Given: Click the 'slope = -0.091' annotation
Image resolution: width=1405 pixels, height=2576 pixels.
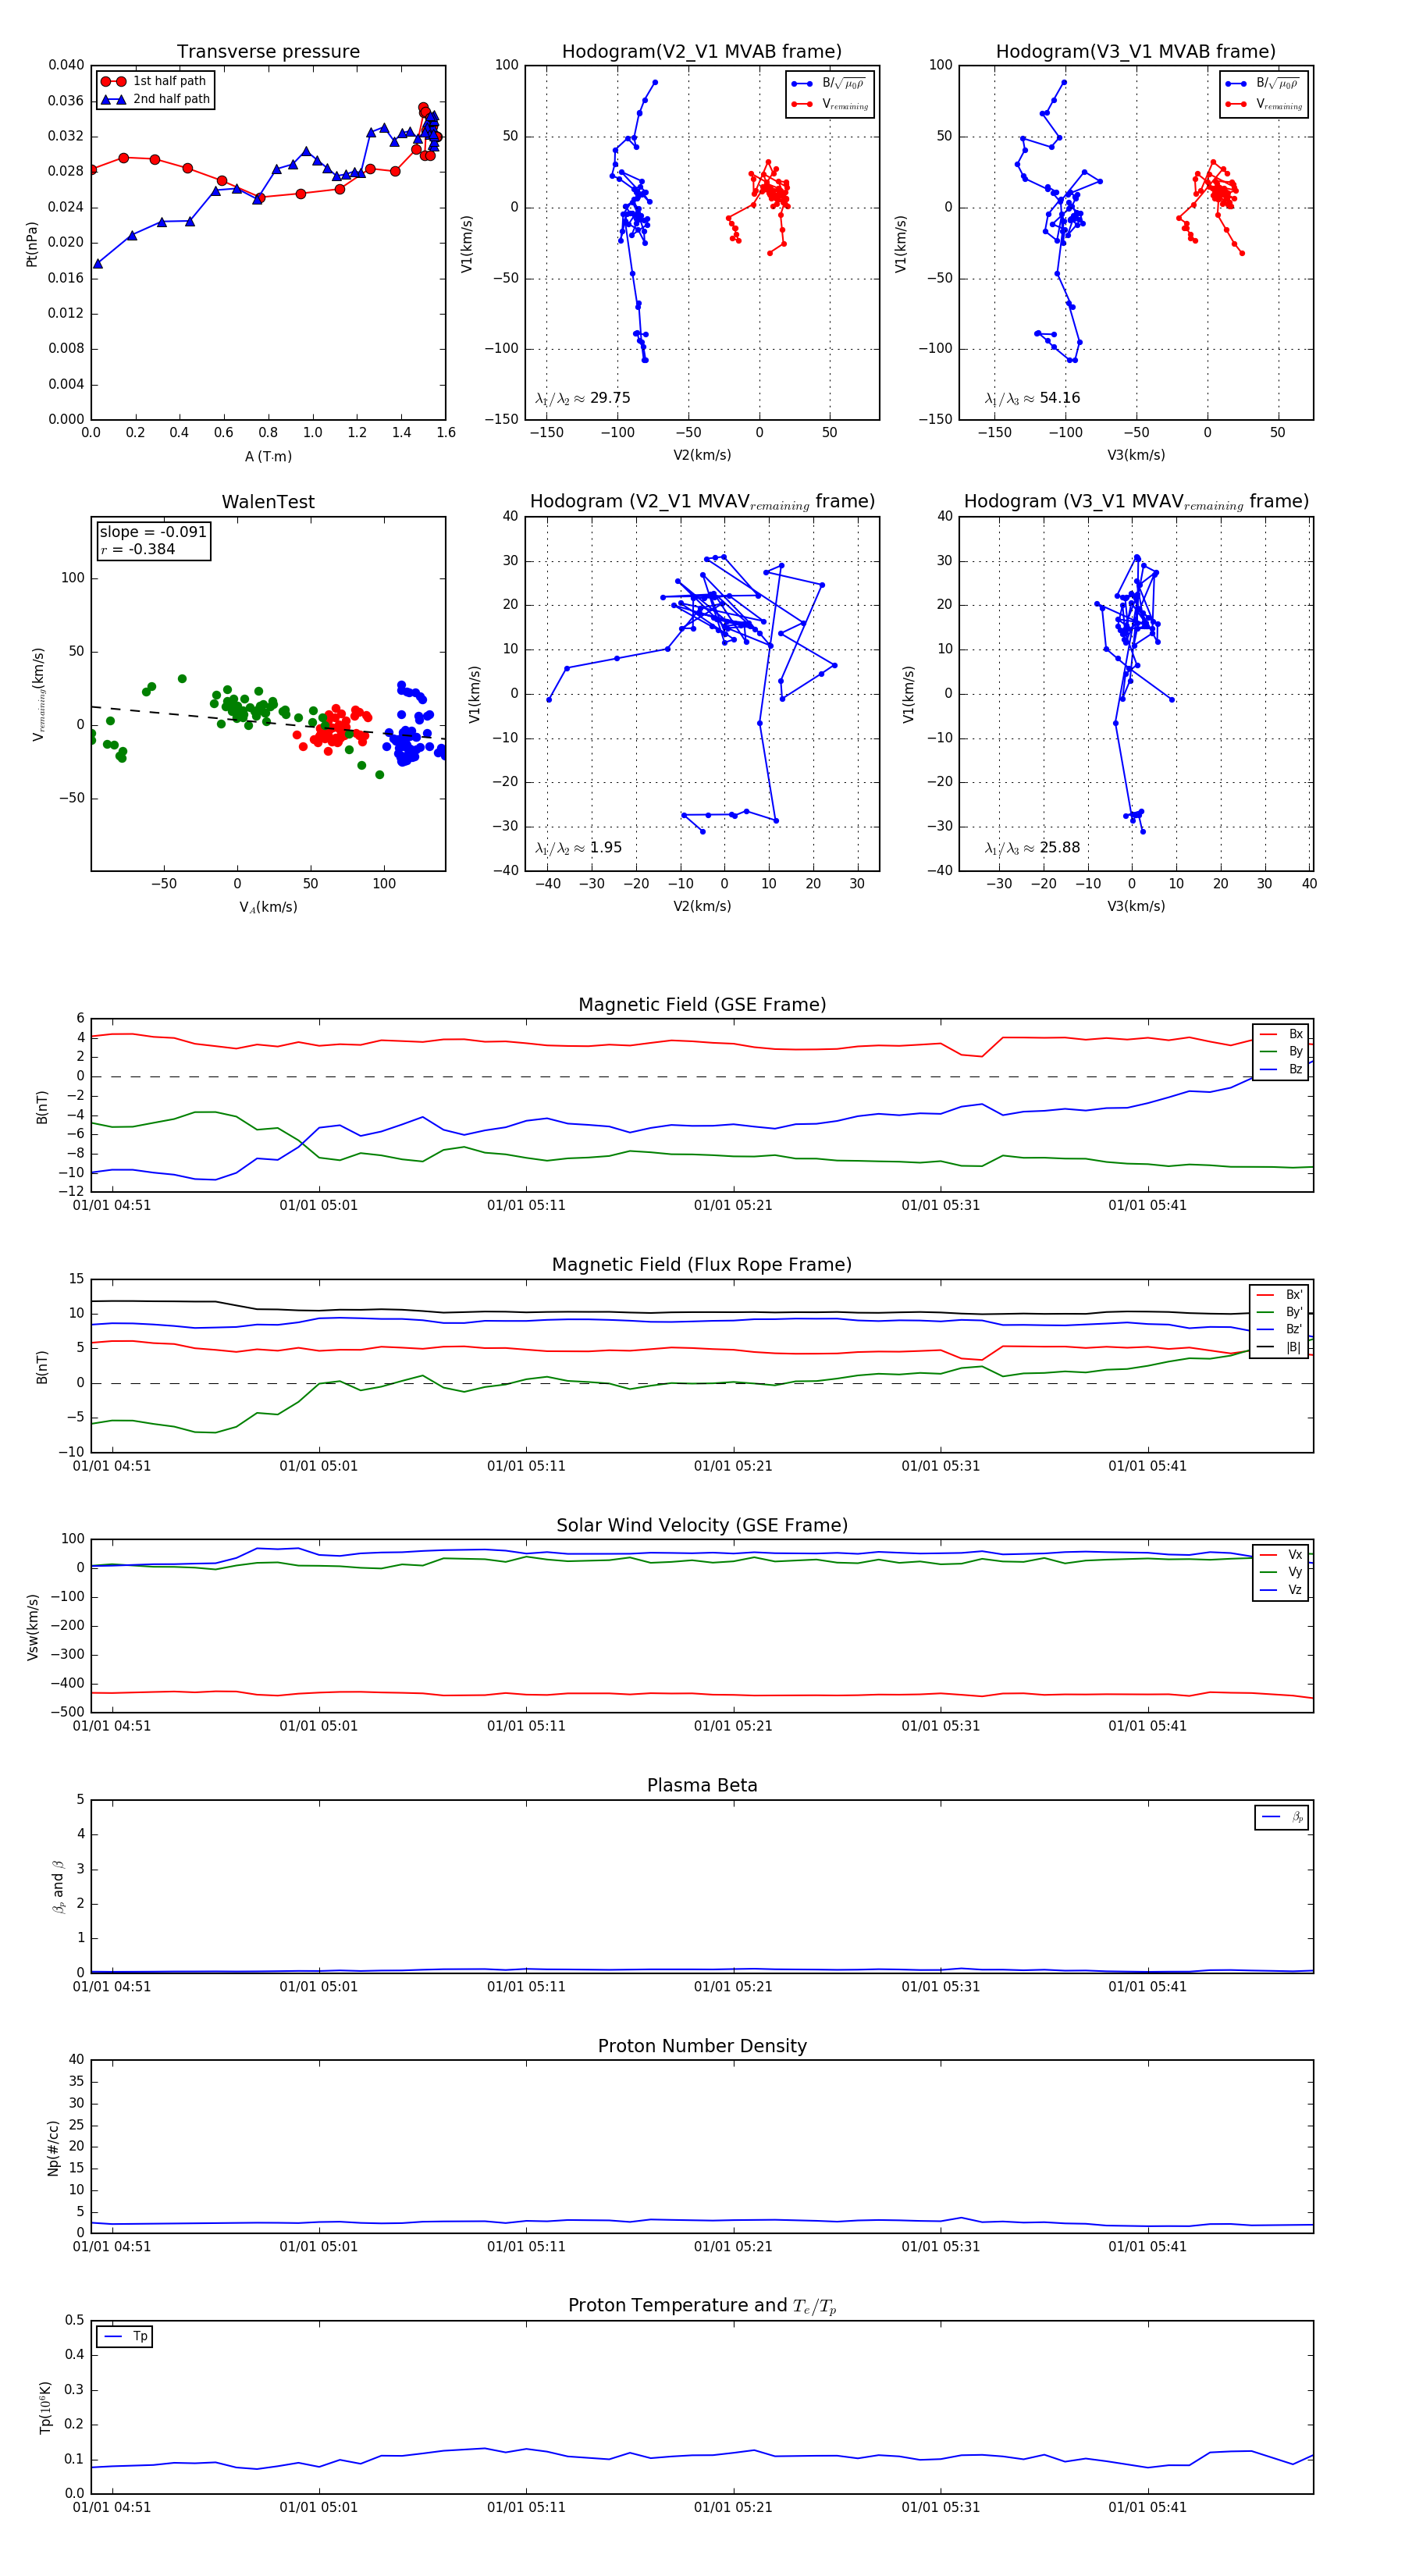Looking at the screenshot, I should (153, 532).
